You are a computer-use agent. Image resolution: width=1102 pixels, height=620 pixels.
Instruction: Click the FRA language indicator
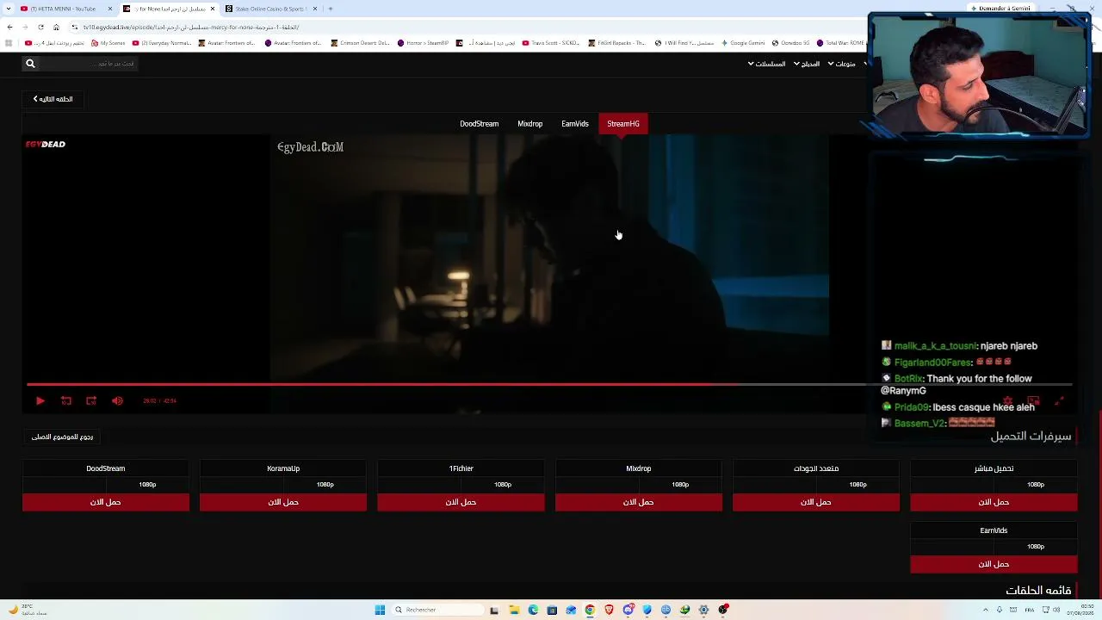pyautogui.click(x=1030, y=610)
